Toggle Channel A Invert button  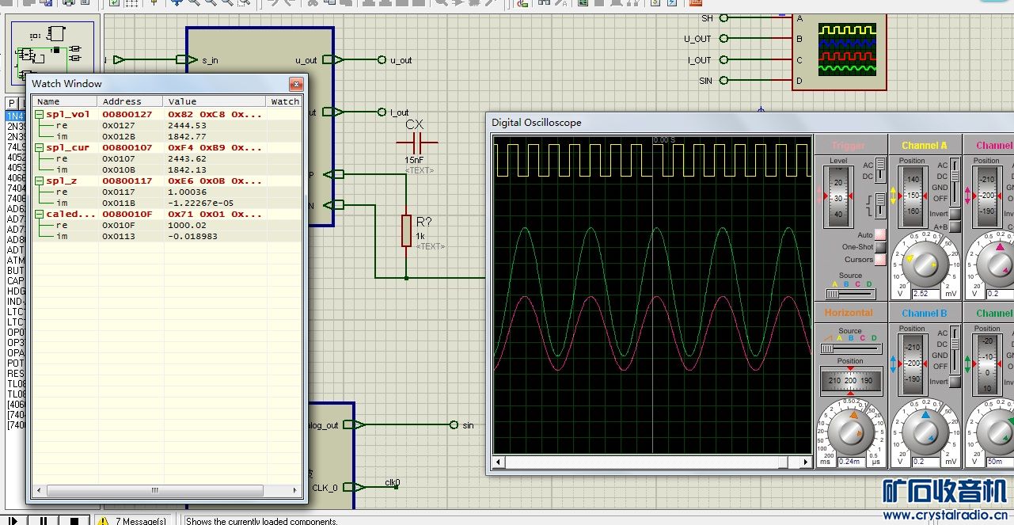coord(955,214)
